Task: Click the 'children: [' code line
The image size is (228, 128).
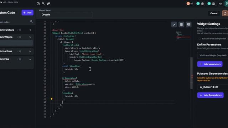Action: [67, 42]
